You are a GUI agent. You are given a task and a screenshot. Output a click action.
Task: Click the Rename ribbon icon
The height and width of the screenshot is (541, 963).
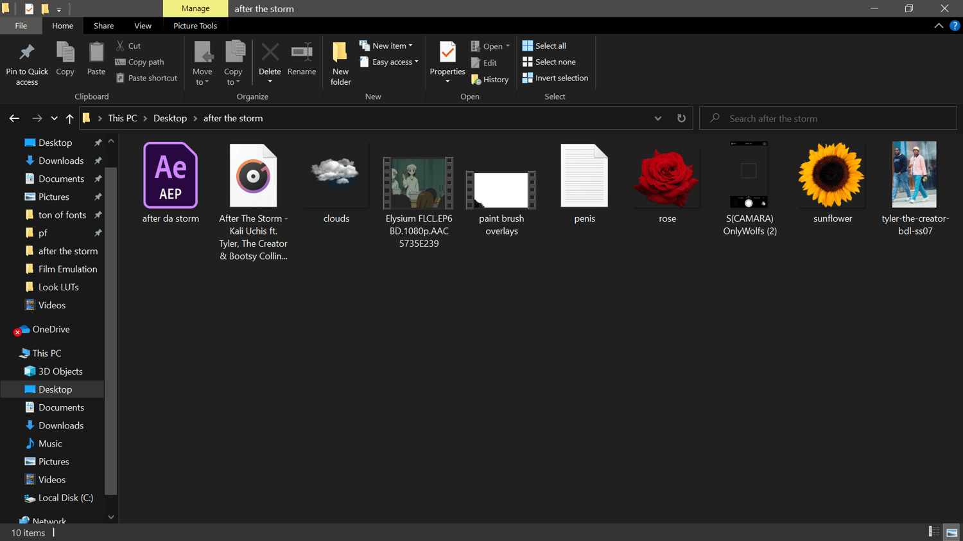click(302, 51)
